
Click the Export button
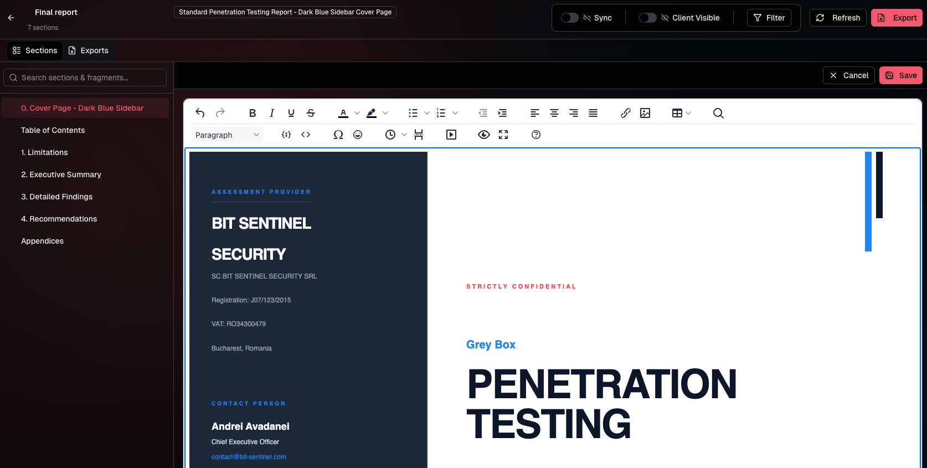(x=897, y=18)
